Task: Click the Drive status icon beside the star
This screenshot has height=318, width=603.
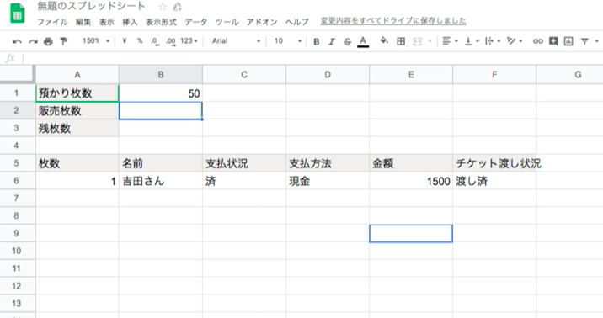Action: coord(178,7)
